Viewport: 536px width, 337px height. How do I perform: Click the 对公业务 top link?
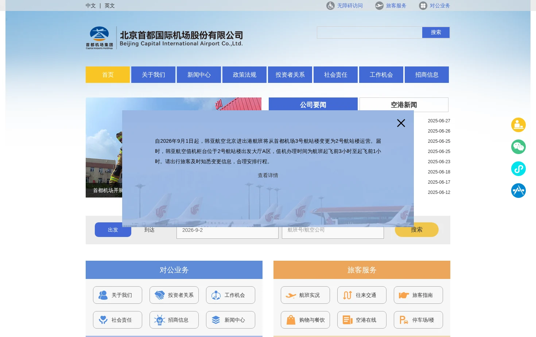click(x=440, y=5)
